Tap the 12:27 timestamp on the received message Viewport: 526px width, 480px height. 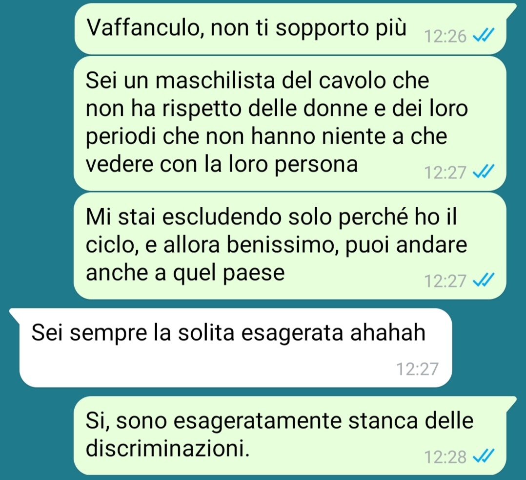[417, 369]
